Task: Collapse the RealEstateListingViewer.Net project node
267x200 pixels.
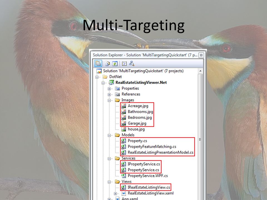Action: (103, 83)
